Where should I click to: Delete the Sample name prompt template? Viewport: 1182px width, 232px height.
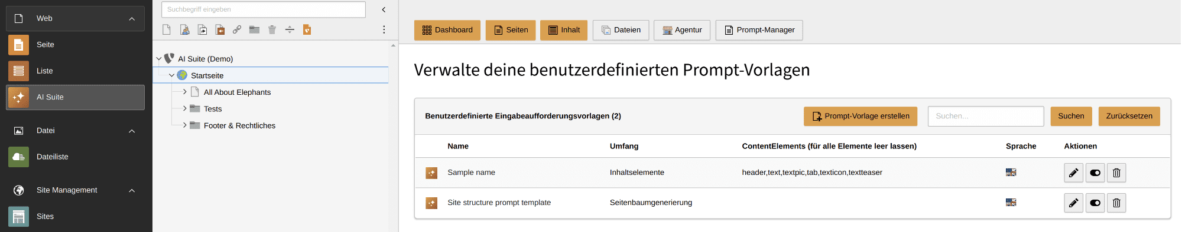(x=1116, y=173)
